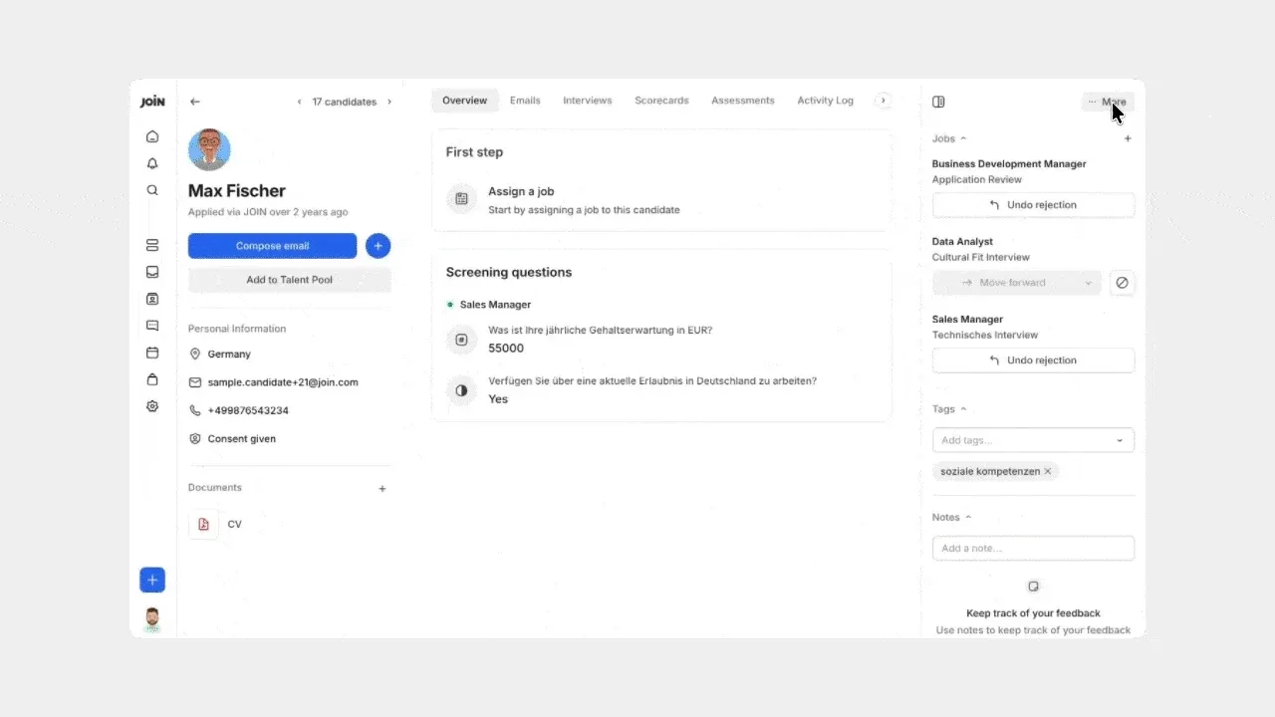Switch to the Emails tab

click(x=525, y=101)
